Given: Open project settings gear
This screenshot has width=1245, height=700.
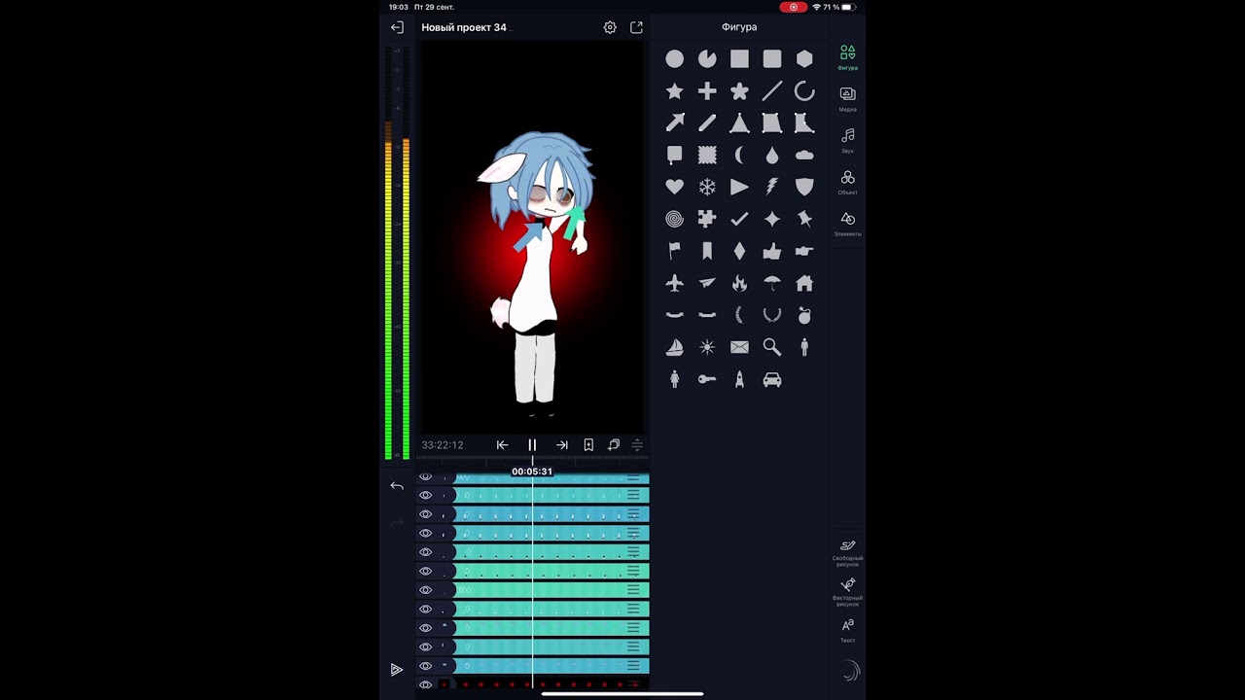Looking at the screenshot, I should tap(610, 27).
